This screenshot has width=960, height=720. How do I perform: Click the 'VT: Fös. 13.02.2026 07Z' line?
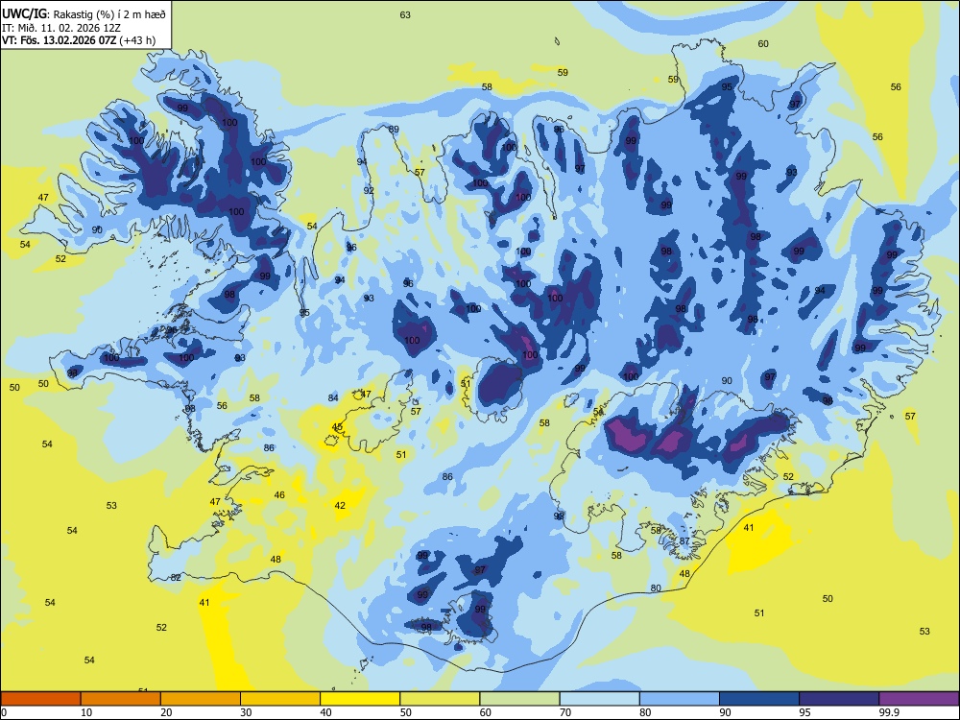click(x=59, y=40)
